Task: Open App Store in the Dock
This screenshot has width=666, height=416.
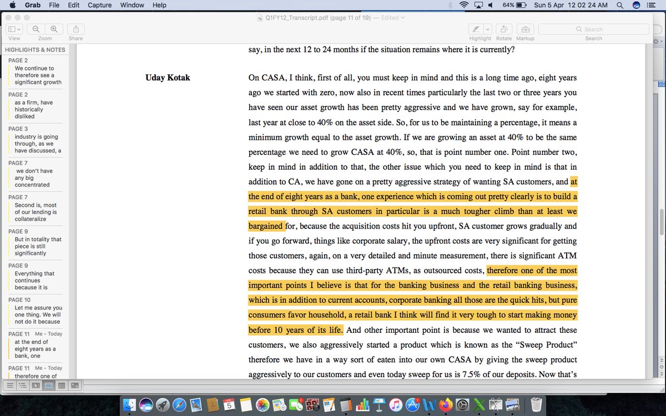Action: [x=413, y=405]
